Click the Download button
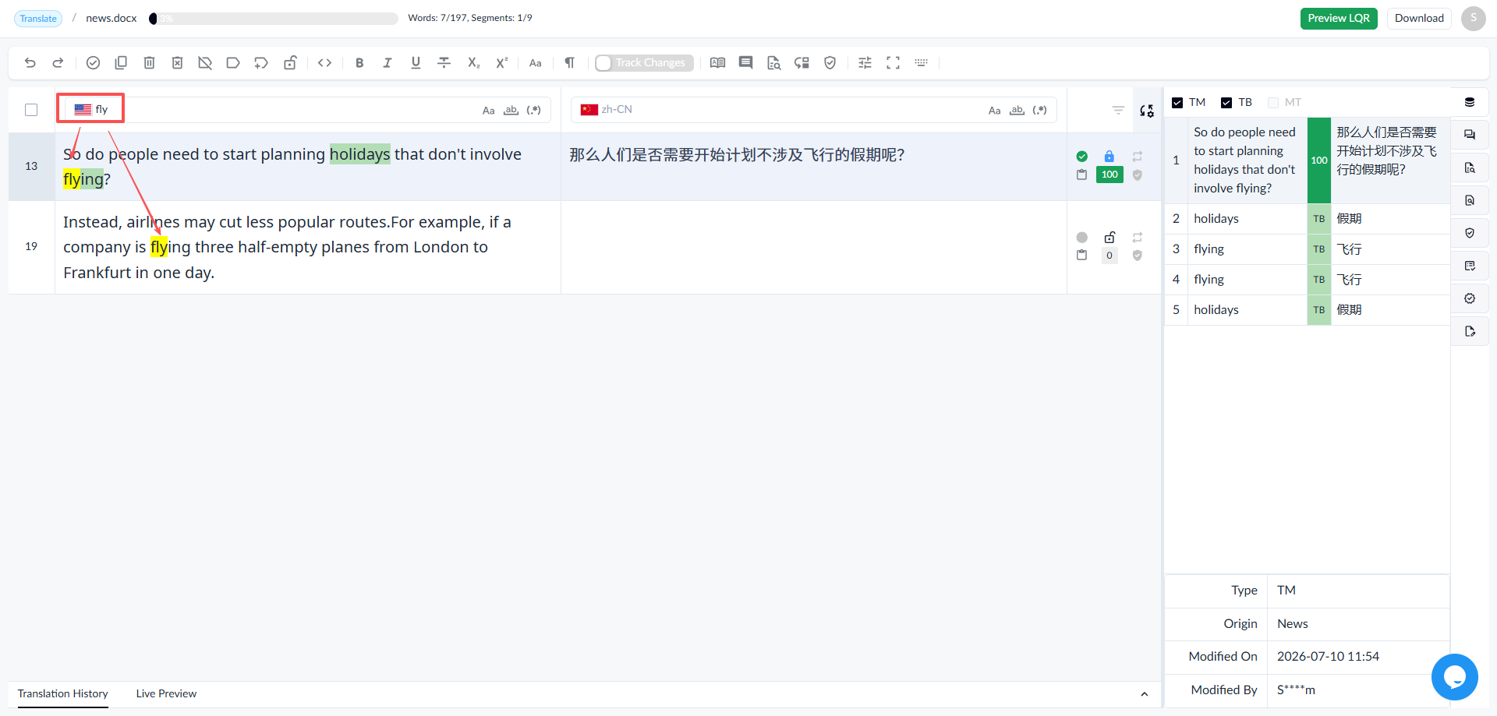Image resolution: width=1497 pixels, height=716 pixels. [x=1419, y=18]
